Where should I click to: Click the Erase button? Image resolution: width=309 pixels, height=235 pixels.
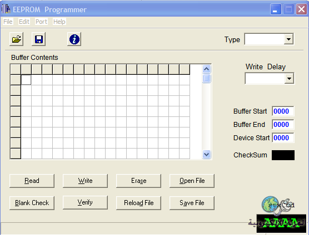click(x=138, y=181)
